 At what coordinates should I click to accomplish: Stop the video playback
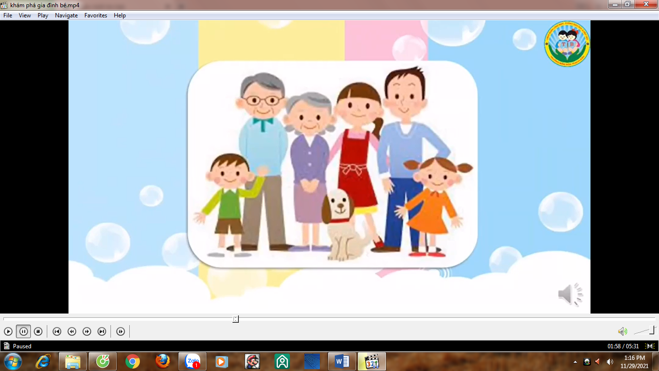38,331
